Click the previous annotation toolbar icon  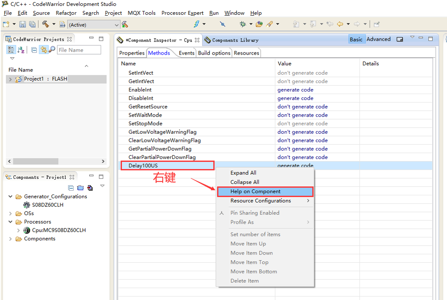313,24
